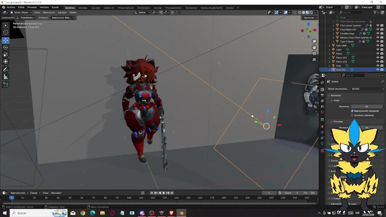Activate the Transform tool

click(6, 61)
